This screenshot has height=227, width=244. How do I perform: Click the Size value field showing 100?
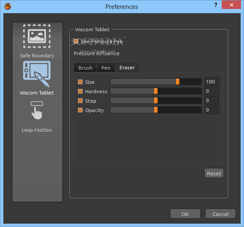pos(212,82)
